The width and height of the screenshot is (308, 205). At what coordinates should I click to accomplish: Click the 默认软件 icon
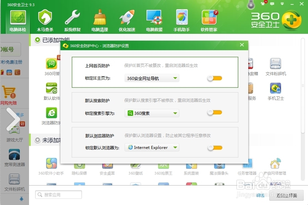(x=52, y=88)
